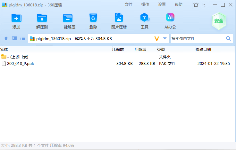Viewport: 236px width, 150px height.
Task: Open the 设置 menu
Action: [162, 4]
